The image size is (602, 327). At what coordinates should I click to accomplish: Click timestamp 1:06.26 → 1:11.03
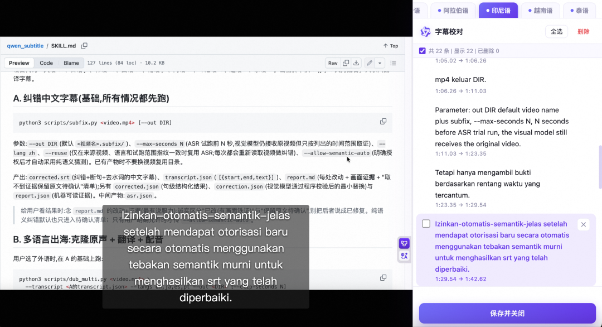click(x=461, y=91)
